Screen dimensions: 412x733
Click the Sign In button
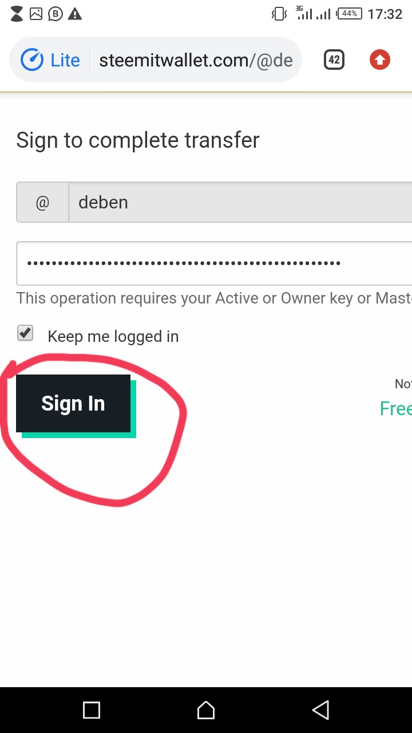tap(73, 404)
